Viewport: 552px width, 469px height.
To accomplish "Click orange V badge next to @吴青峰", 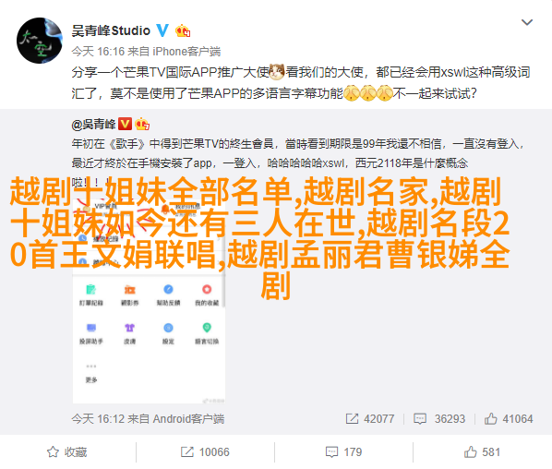I will (x=125, y=124).
